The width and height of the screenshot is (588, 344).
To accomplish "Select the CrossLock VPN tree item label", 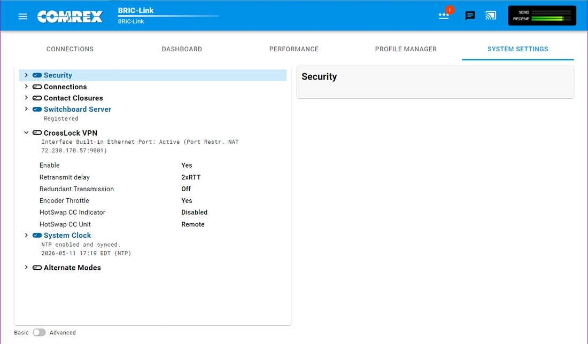I will pyautogui.click(x=71, y=133).
